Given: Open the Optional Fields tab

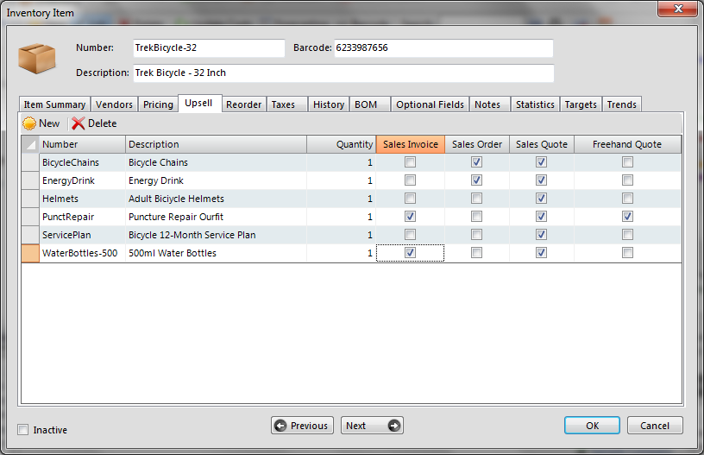Looking at the screenshot, I should [430, 104].
